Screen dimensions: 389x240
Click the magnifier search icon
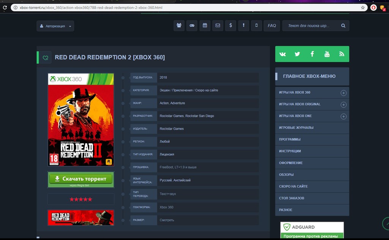pos(343,25)
